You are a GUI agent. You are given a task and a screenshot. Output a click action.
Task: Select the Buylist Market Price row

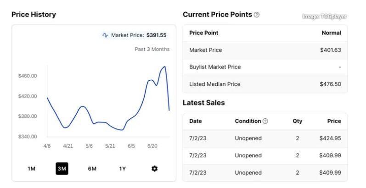(x=265, y=67)
